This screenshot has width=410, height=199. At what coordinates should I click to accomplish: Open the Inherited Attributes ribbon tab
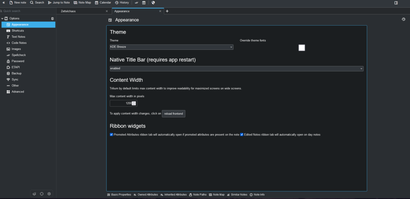(x=173, y=195)
